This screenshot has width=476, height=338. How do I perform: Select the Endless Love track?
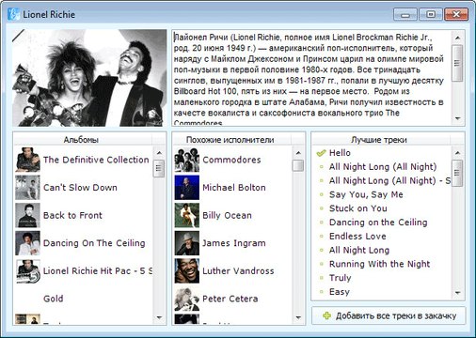click(x=357, y=237)
